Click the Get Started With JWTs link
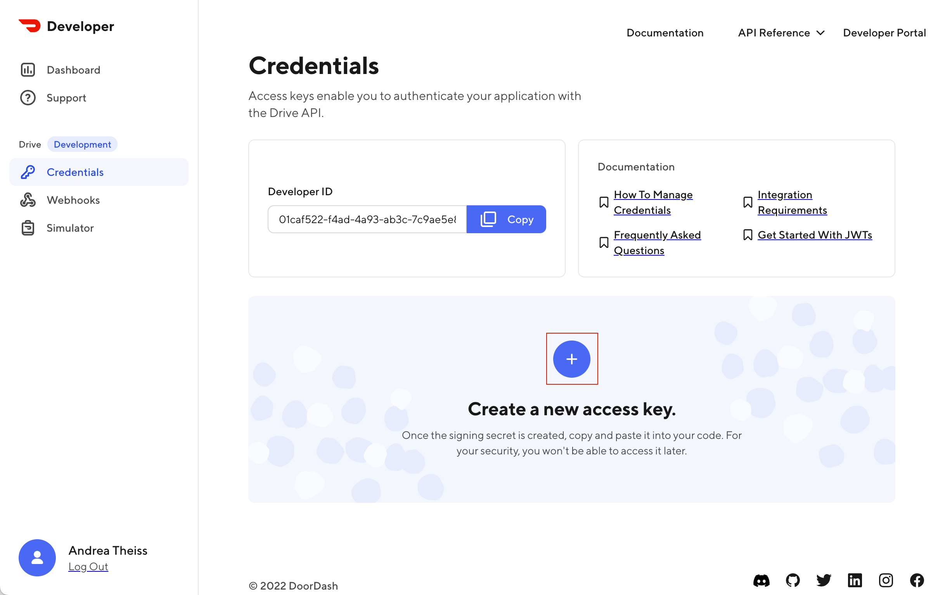 [815, 234]
